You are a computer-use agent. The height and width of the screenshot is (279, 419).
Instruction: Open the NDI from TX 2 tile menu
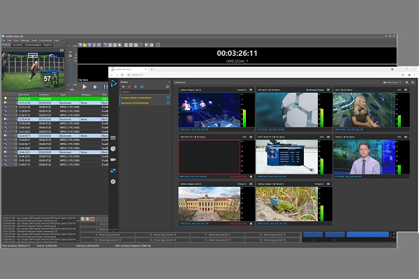tap(251, 137)
